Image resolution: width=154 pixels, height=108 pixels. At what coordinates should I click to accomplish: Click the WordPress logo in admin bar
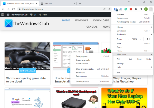tap(3, 15)
